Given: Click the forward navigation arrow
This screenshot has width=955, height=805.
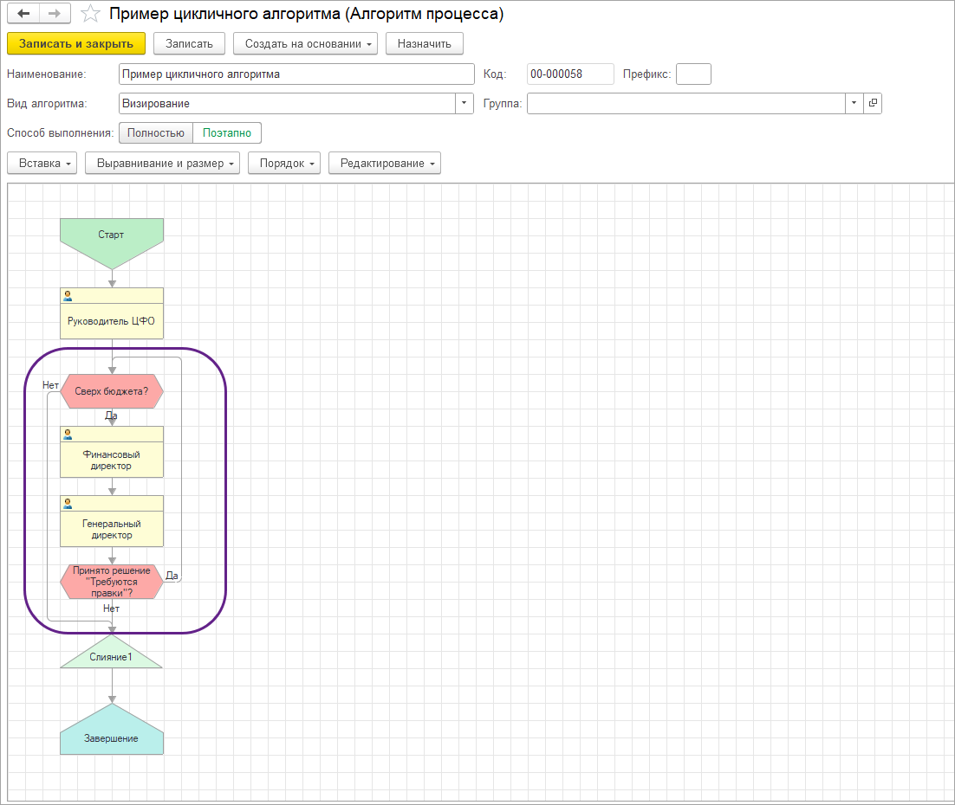Looking at the screenshot, I should point(54,14).
